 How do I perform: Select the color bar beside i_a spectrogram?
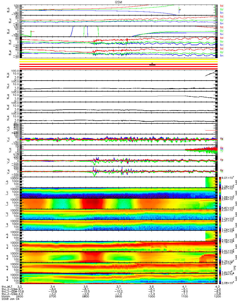pyautogui.click(x=220, y=203)
